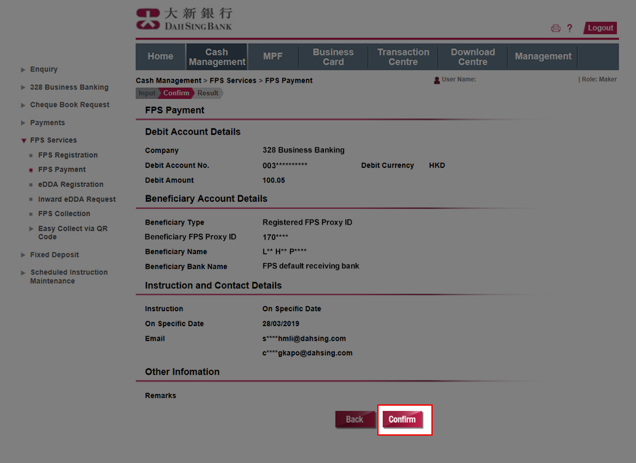Click the Dah Sing Bank logo
636x463 pixels.
[184, 19]
